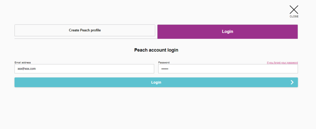Focus the Password input field
The image size is (316, 129).
(x=228, y=69)
